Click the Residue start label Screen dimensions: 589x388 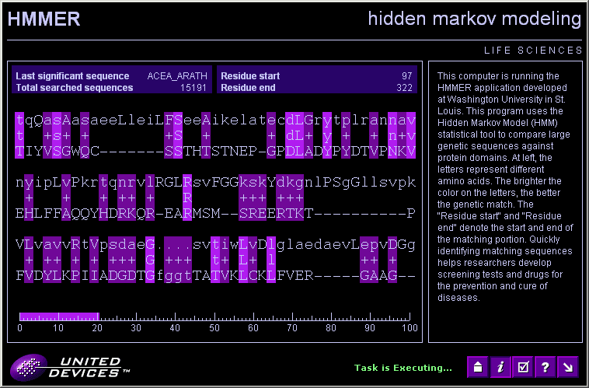[250, 76]
